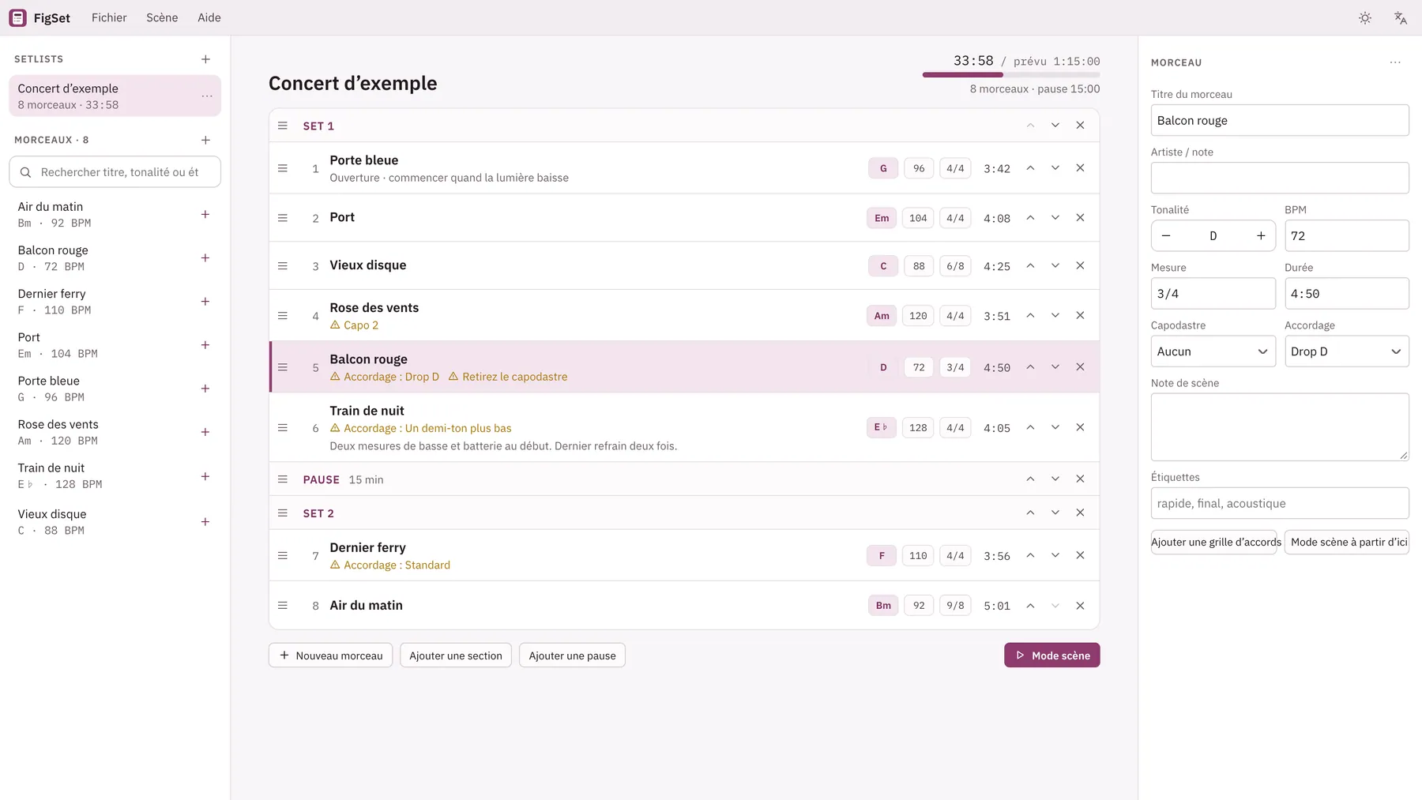Delete Air du matin from setlist
The width and height of the screenshot is (1422, 800).
1080,606
